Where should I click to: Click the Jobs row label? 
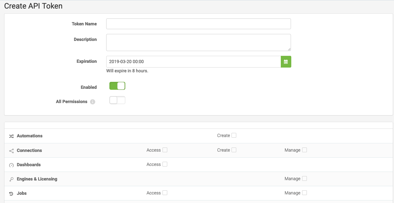[x=22, y=193]
